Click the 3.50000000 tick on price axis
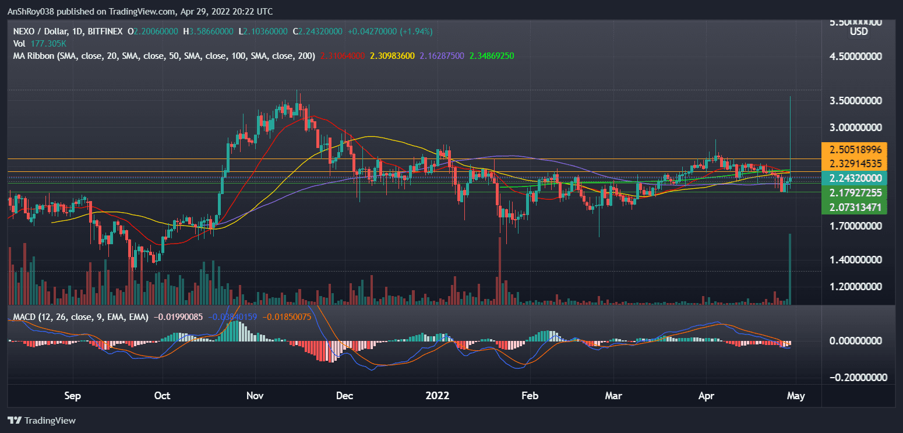903x433 pixels. 855,101
